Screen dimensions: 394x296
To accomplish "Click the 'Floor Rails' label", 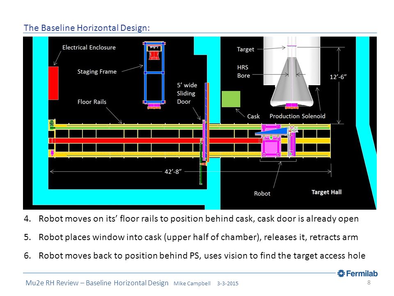I will pyautogui.click(x=92, y=102).
